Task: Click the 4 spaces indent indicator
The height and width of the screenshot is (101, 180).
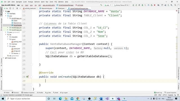Action: pos(170,95)
